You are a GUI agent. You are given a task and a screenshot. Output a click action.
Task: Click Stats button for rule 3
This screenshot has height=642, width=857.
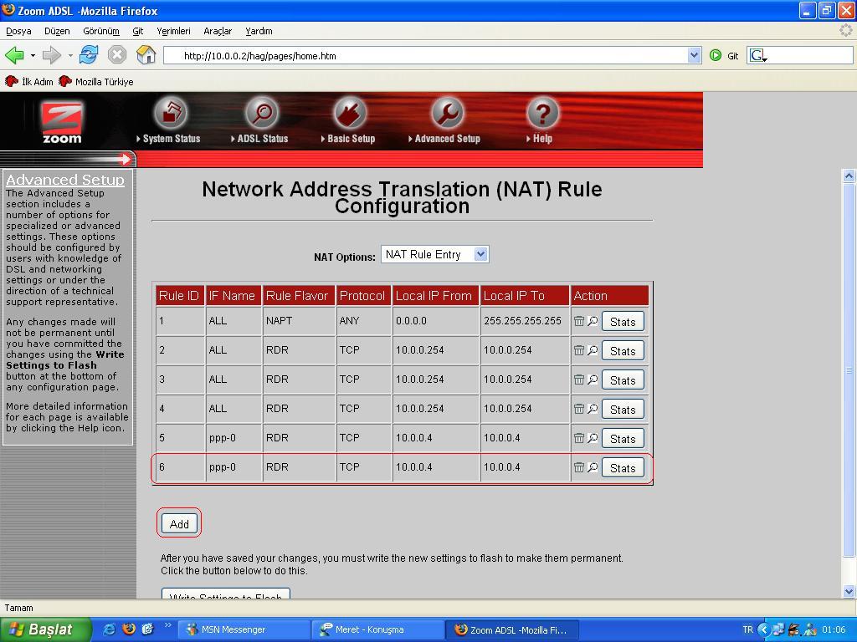pos(623,380)
